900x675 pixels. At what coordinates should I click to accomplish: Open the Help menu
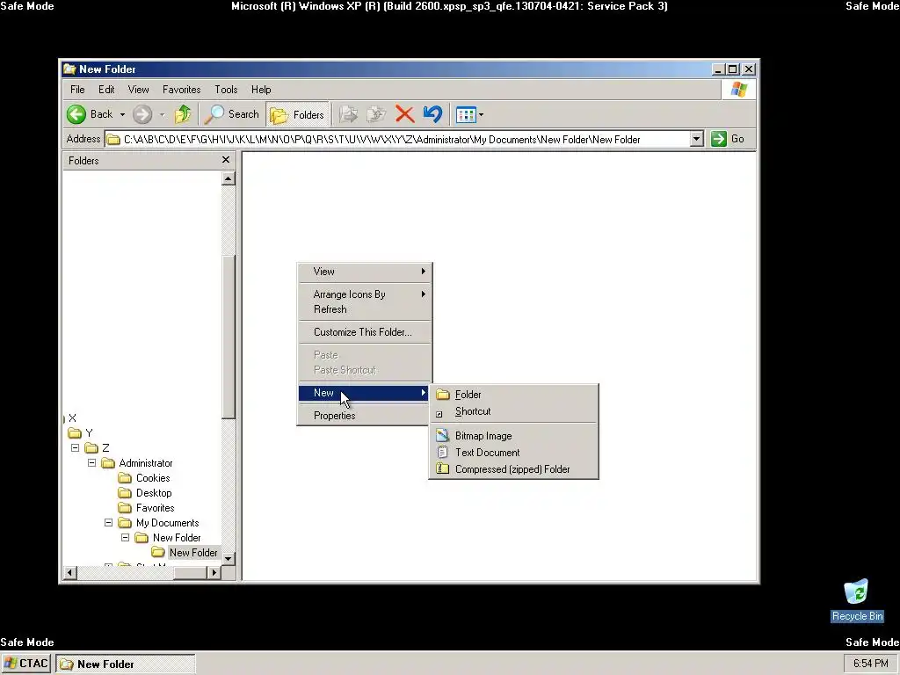click(x=261, y=90)
